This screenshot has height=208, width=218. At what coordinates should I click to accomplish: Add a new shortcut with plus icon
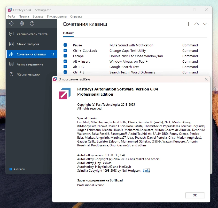pos(188,24)
